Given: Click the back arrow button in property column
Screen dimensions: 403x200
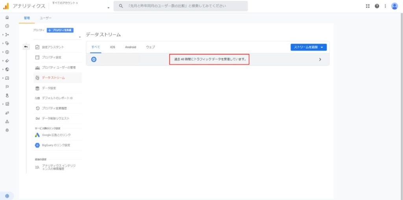Looking at the screenshot, I should (26, 47).
